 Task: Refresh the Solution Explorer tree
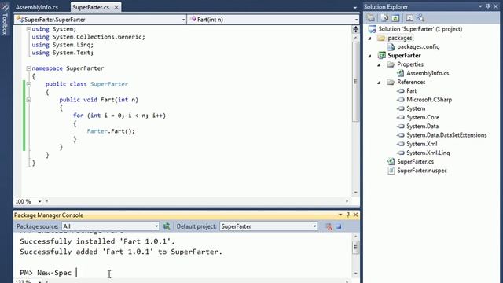[x=395, y=18]
